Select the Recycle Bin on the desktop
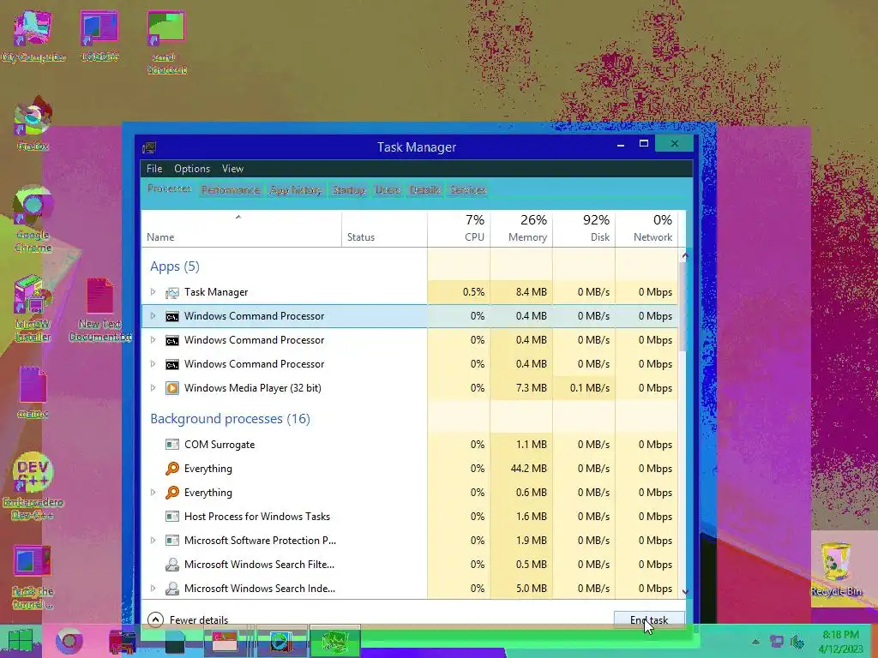878x658 pixels. click(x=837, y=569)
